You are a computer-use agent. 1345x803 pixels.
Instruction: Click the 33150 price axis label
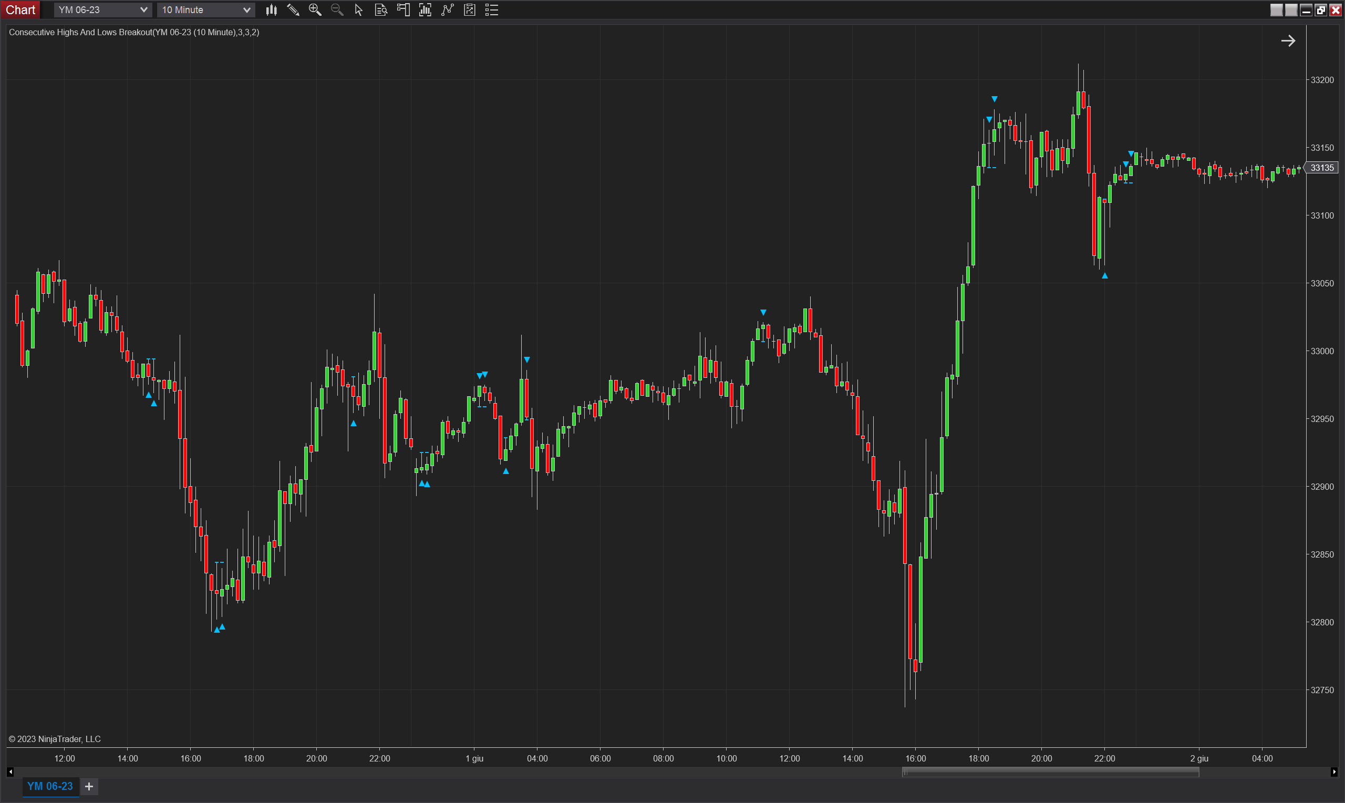pyautogui.click(x=1322, y=148)
